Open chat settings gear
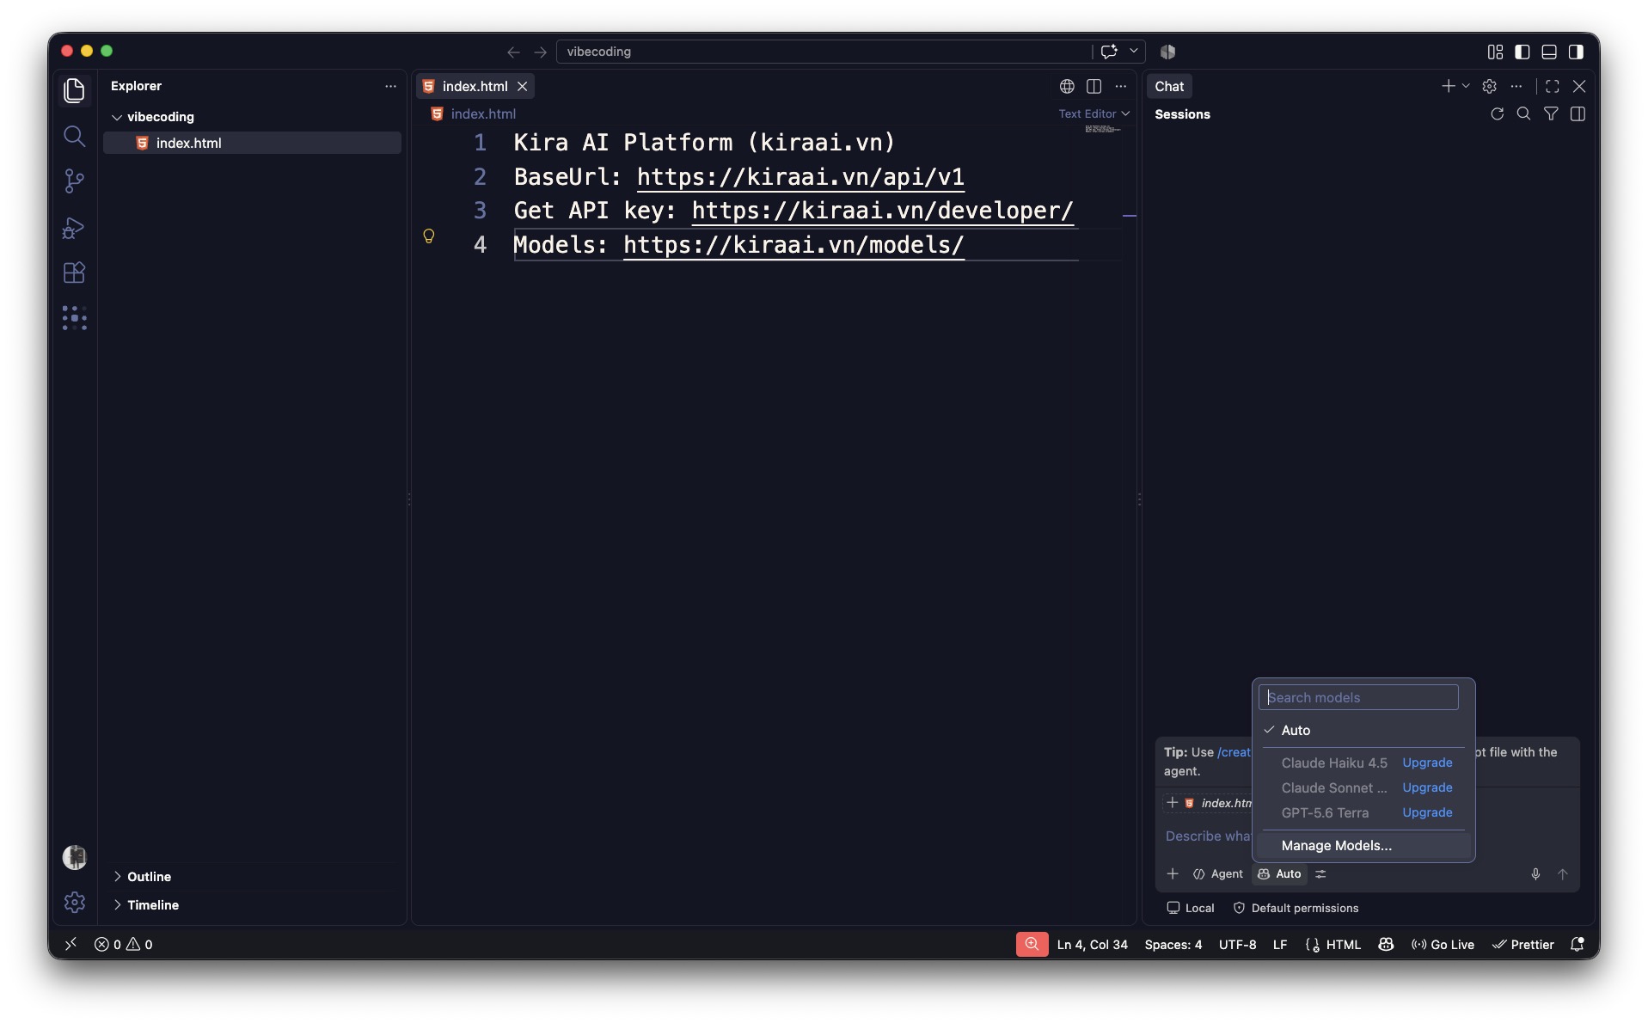 [1490, 86]
